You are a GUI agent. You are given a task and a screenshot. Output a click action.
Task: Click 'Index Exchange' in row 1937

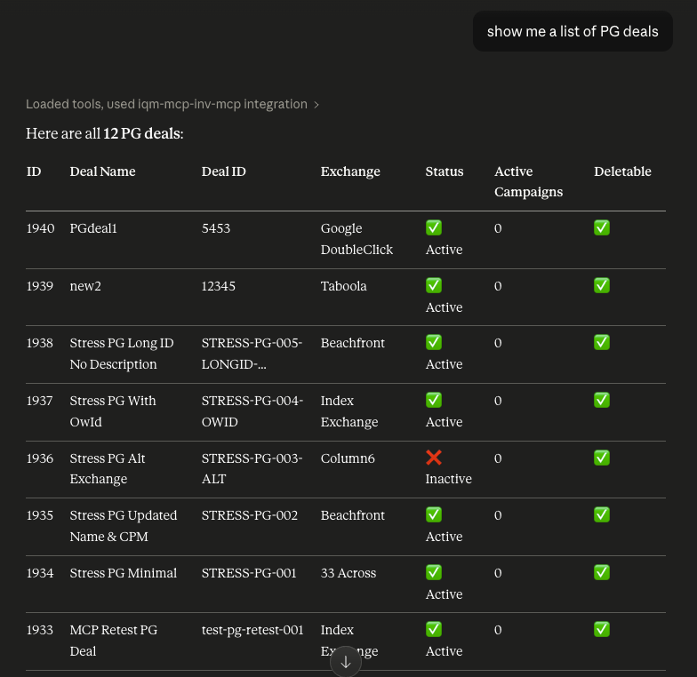[349, 411]
